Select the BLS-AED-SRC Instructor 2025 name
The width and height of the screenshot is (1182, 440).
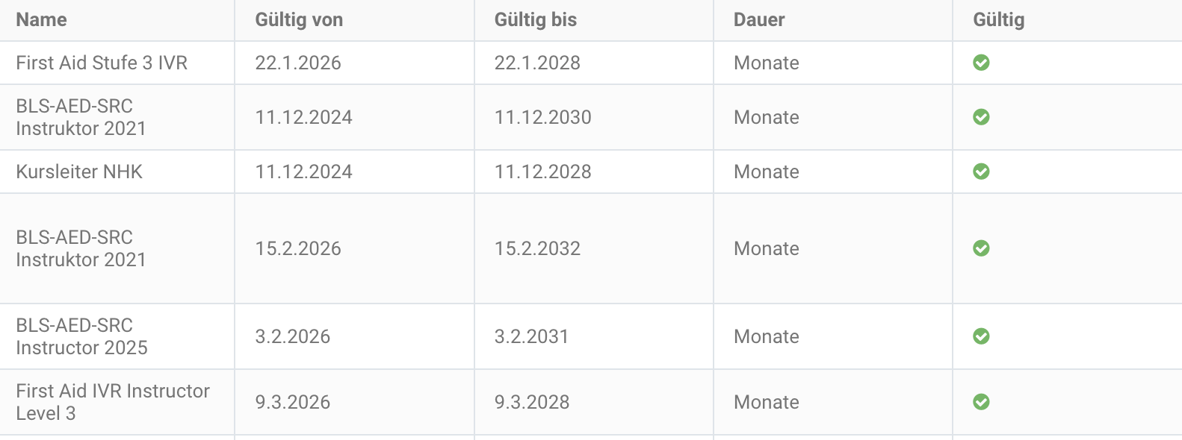(81, 336)
